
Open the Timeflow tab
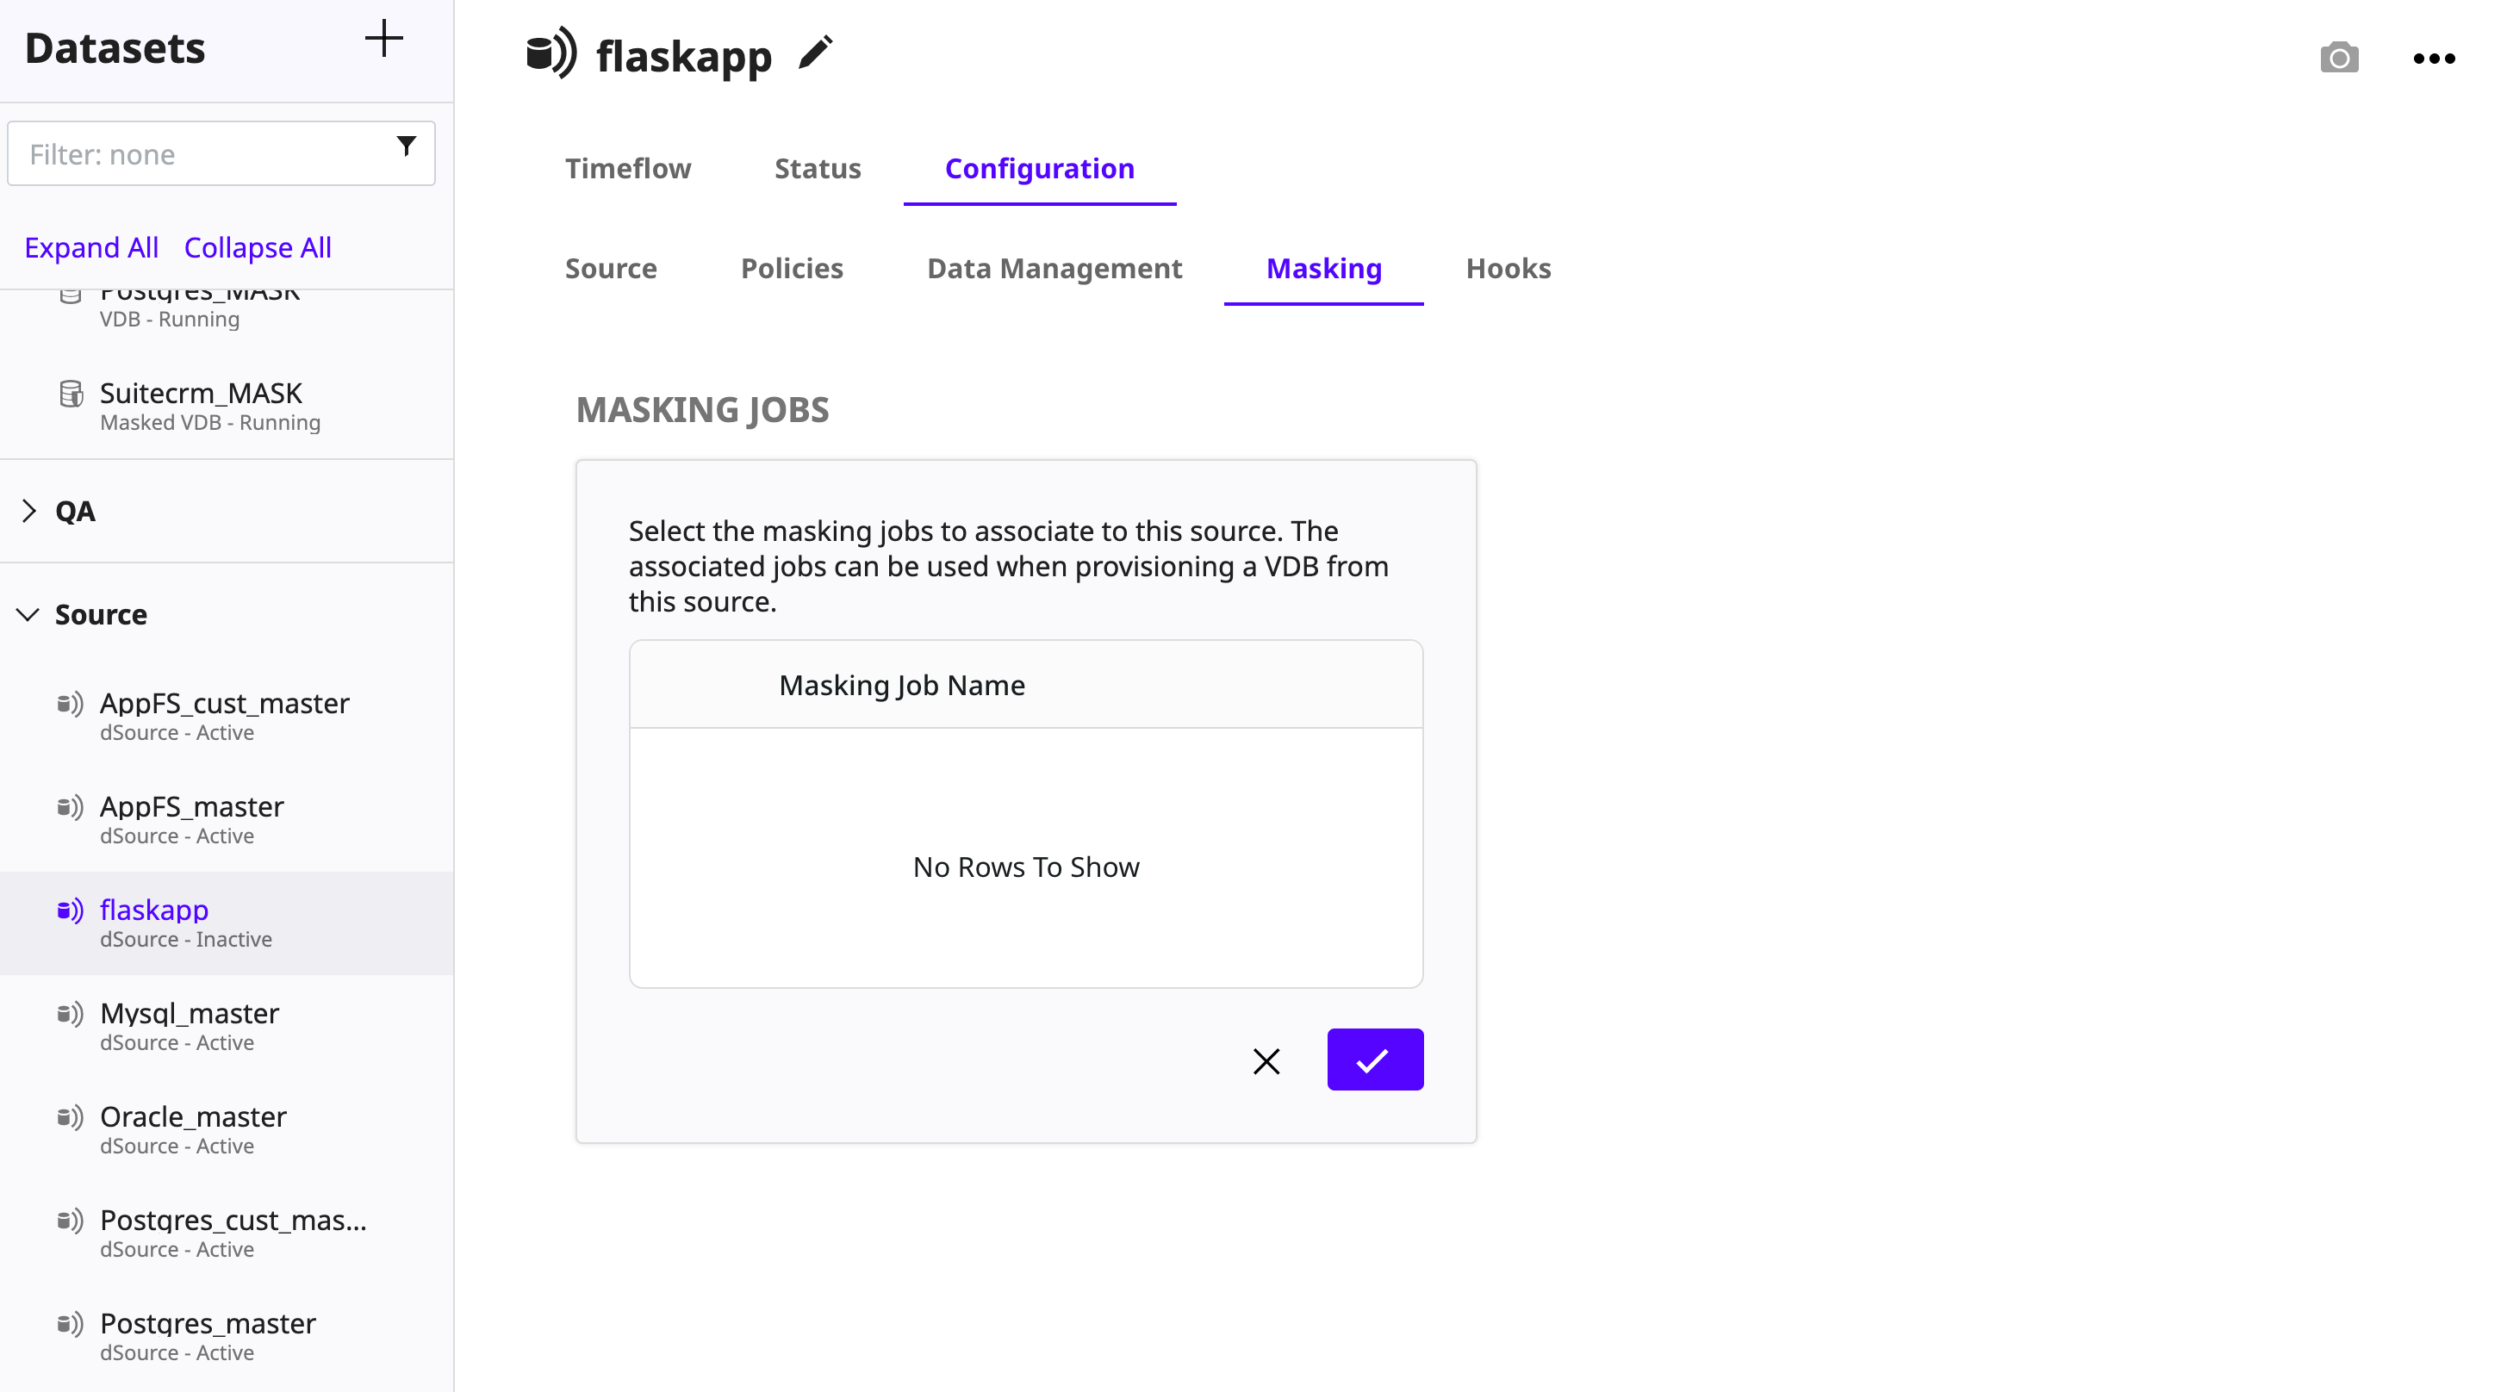pyautogui.click(x=628, y=168)
